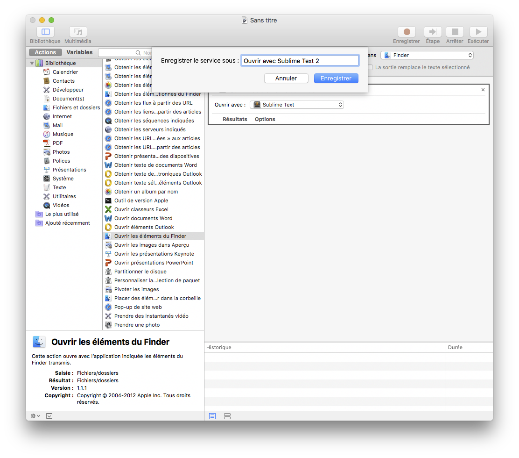Click the Historique column header
This screenshot has width=519, height=458.
click(325, 347)
